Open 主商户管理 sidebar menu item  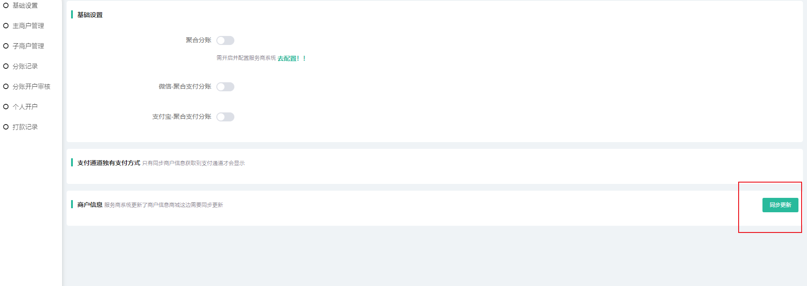pyautogui.click(x=28, y=26)
